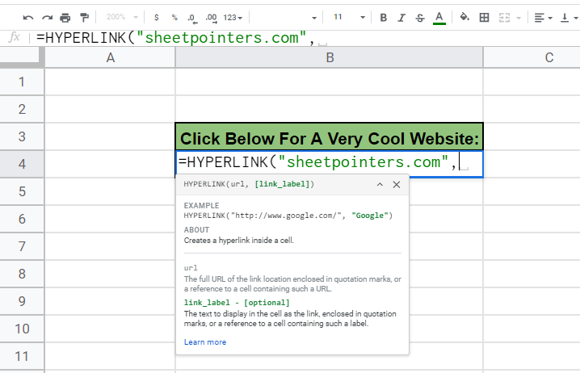Click the Redo icon
580x373 pixels.
(48, 18)
